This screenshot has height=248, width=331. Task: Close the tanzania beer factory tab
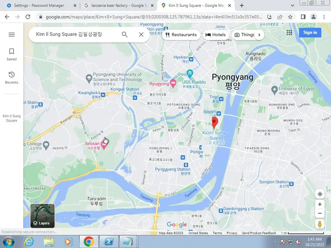pos(152,6)
